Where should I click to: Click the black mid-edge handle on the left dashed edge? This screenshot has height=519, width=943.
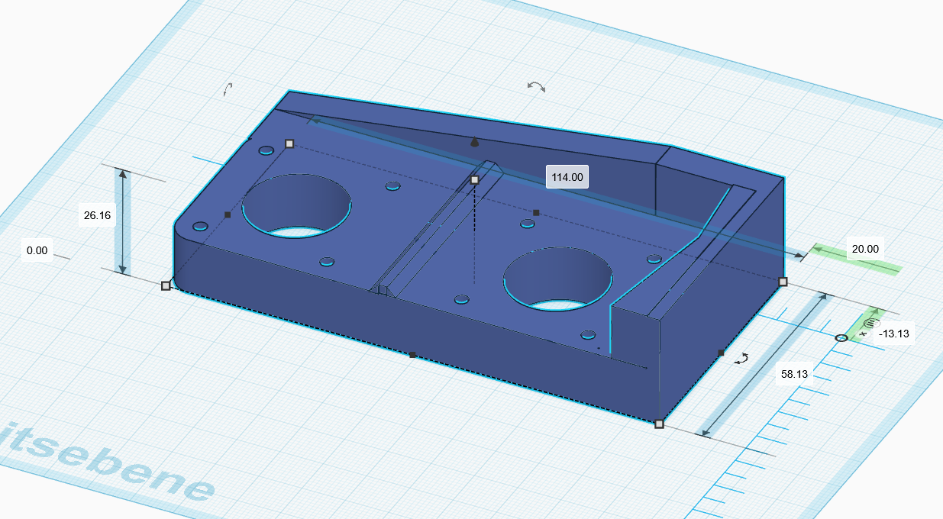point(228,215)
